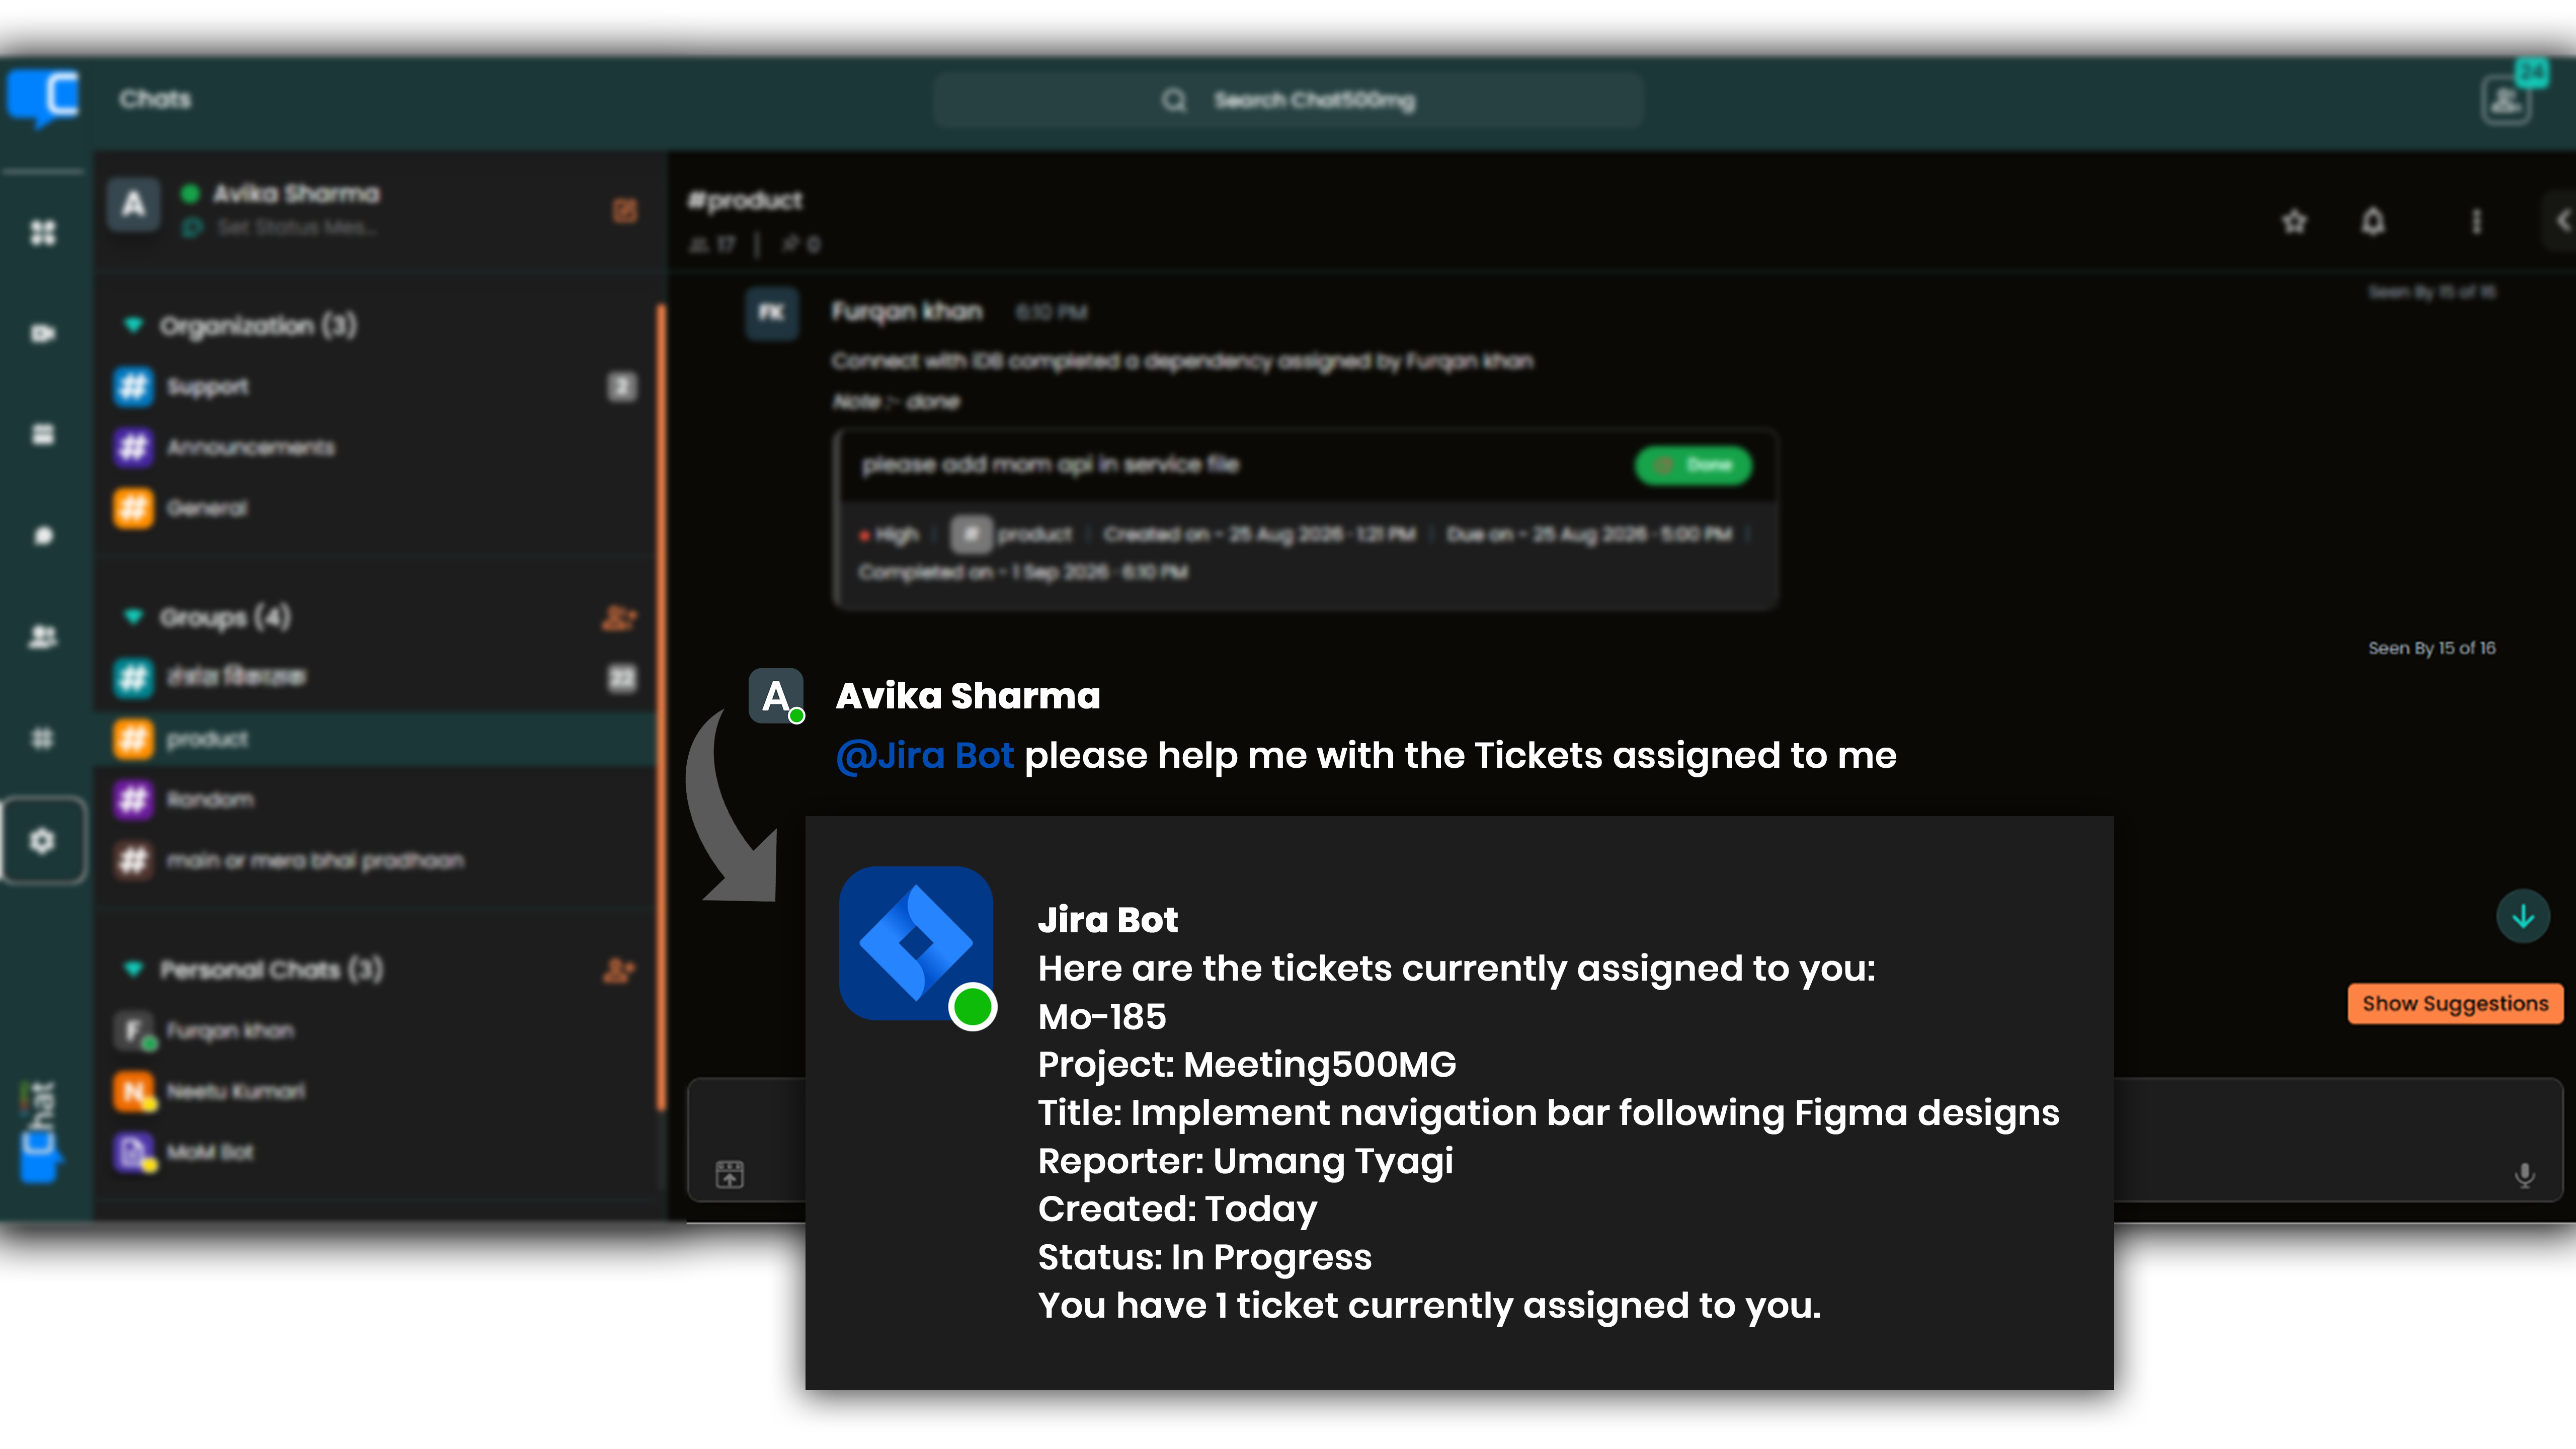Viewport: 2576px width, 1449px height.
Task: Open the three-dot channel options menu
Action: 2476,221
